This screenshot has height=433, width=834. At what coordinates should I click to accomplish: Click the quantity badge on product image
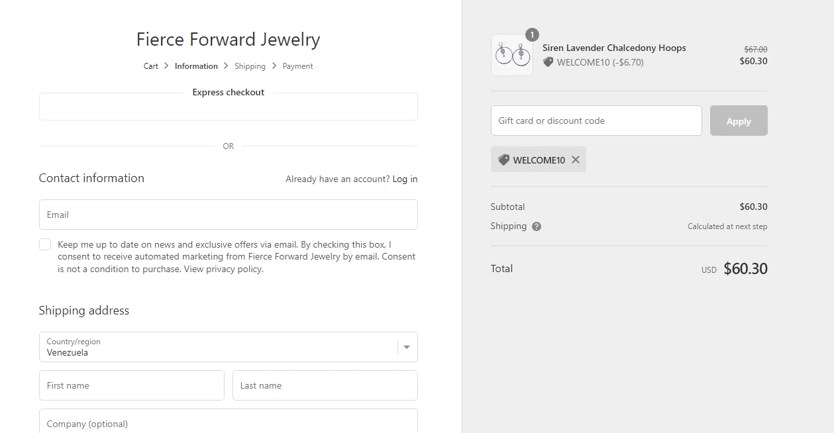[532, 34]
